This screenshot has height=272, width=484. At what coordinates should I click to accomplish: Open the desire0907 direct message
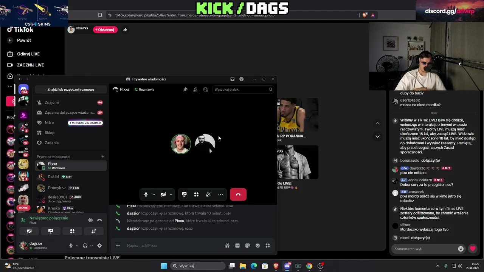(x=71, y=199)
